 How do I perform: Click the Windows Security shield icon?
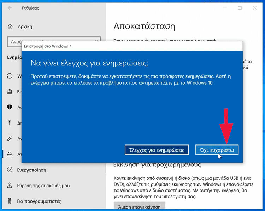pyautogui.click(x=10, y=107)
